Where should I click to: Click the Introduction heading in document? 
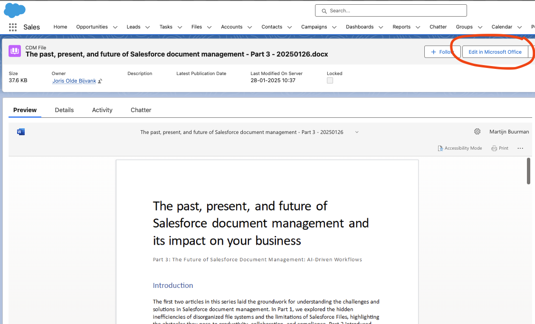tap(172, 286)
